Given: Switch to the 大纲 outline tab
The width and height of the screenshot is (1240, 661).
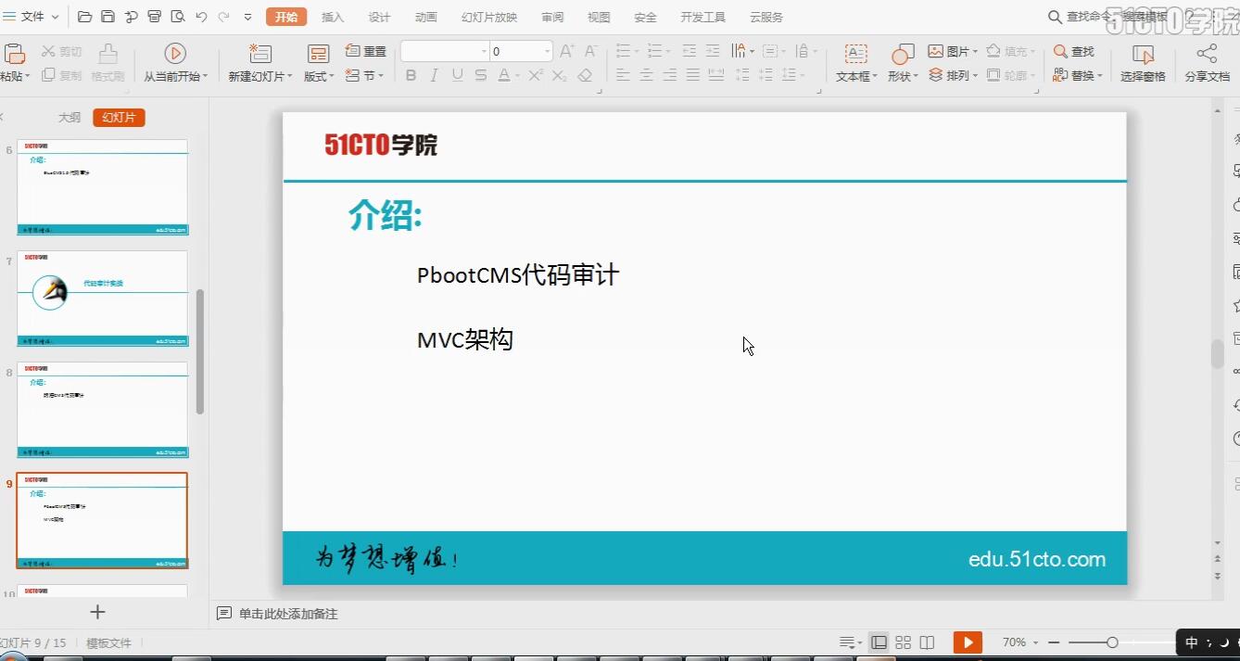Looking at the screenshot, I should click(x=70, y=118).
